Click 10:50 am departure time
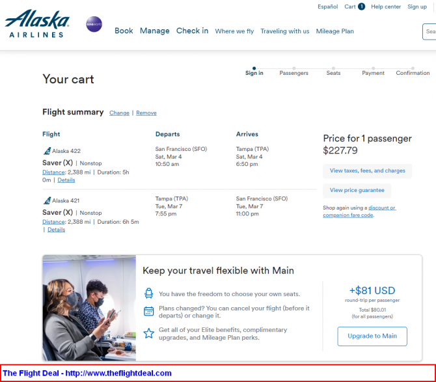 click(167, 164)
